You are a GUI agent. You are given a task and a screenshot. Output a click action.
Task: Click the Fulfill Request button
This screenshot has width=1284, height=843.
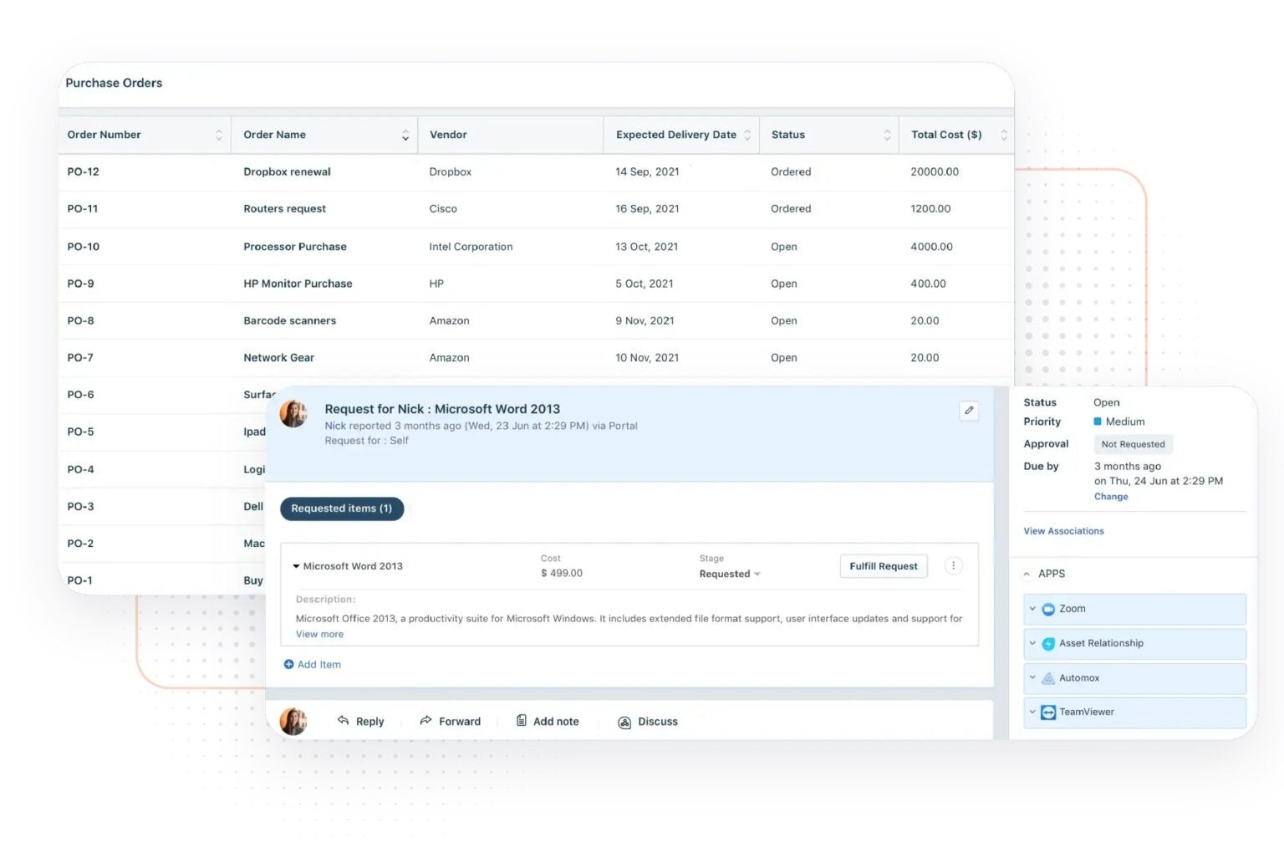coord(883,565)
